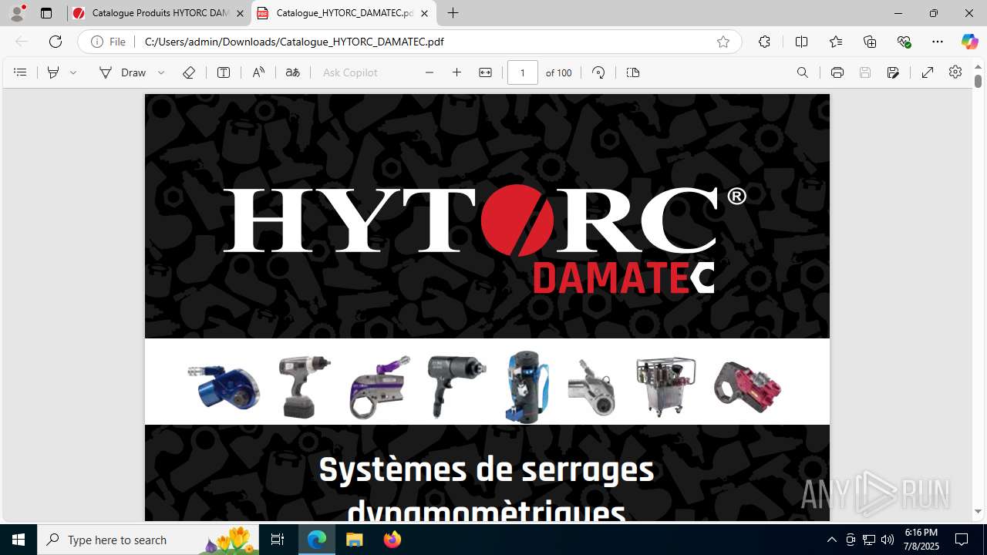Screen dimensions: 987x555
Task: Start Read aloud
Action: [x=258, y=72]
